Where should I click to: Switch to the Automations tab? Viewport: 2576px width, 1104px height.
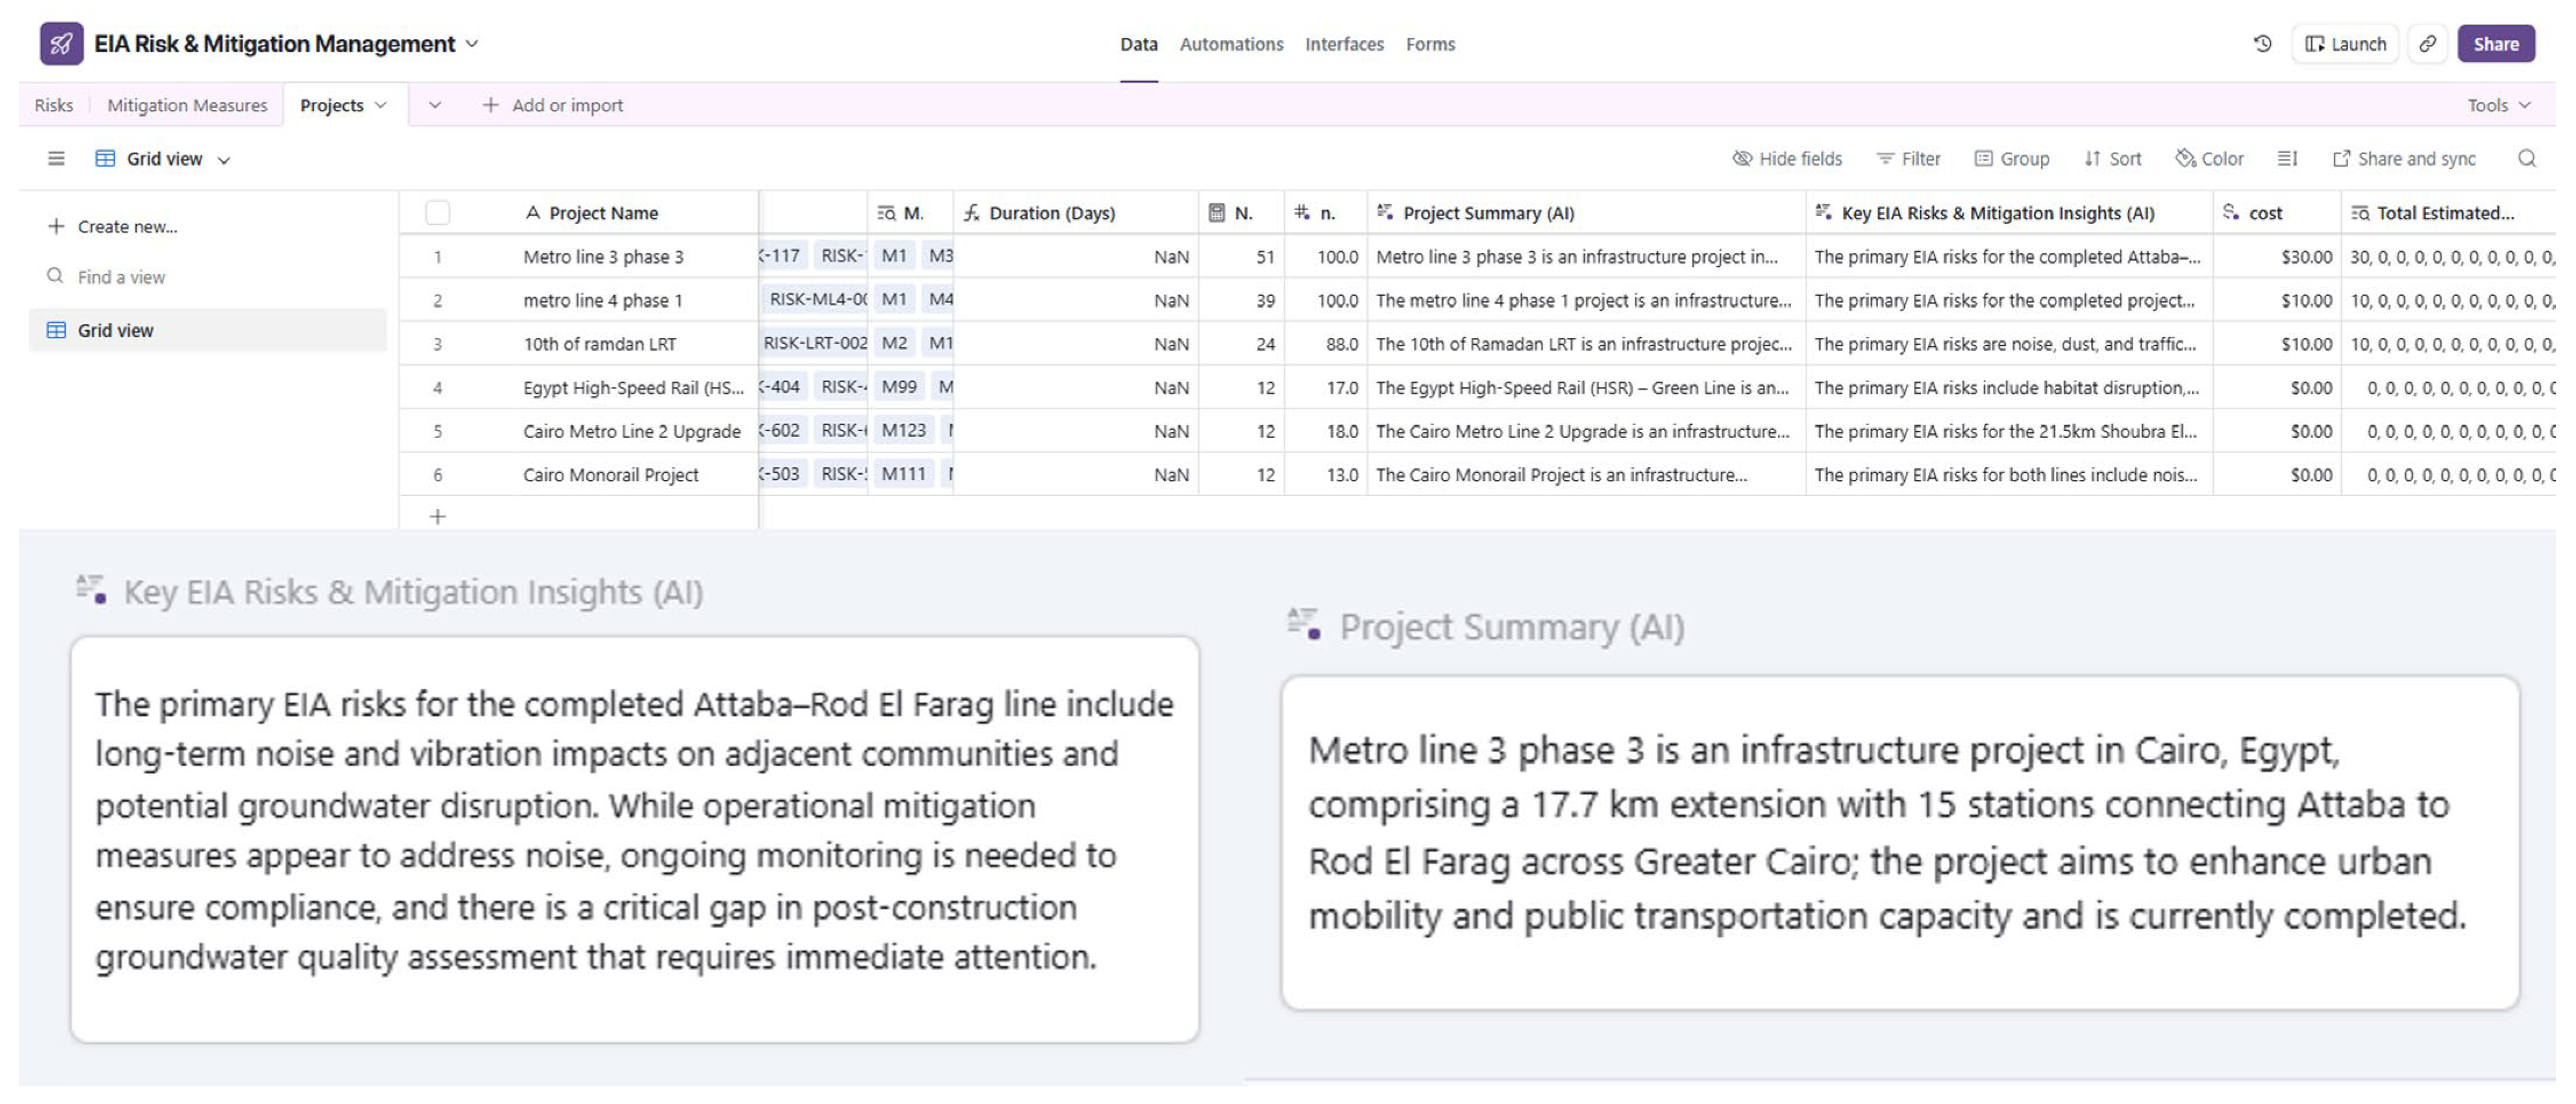(1231, 44)
